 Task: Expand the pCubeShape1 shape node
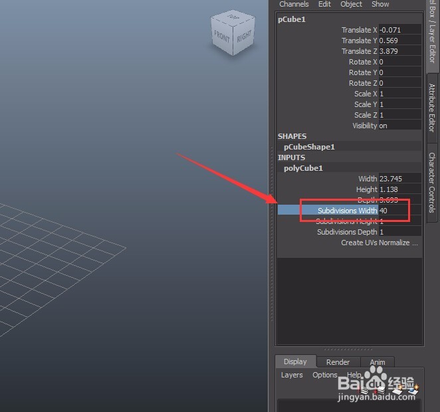click(309, 147)
